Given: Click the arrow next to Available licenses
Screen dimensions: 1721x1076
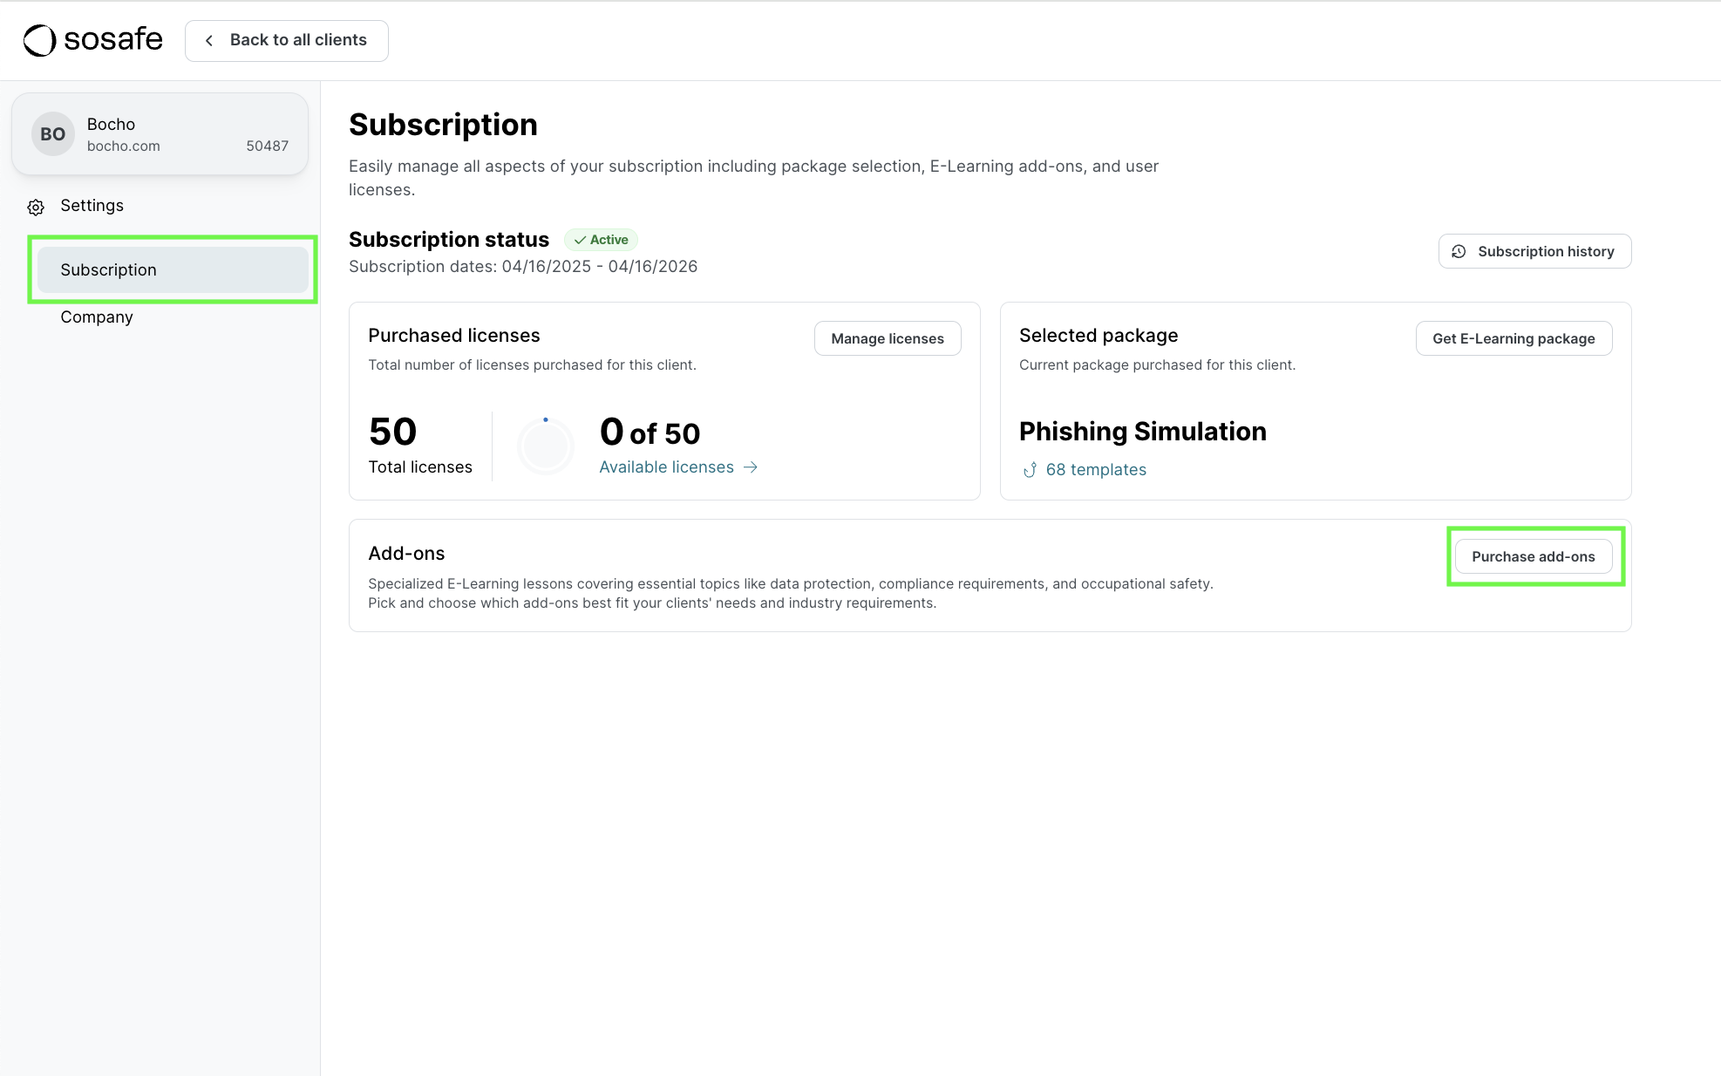Looking at the screenshot, I should [751, 467].
